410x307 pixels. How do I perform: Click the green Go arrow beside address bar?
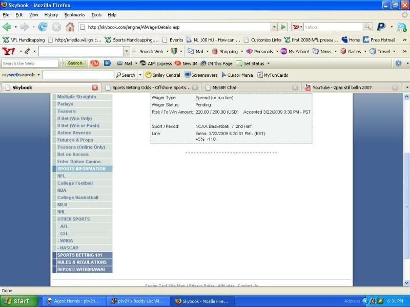[x=283, y=27]
